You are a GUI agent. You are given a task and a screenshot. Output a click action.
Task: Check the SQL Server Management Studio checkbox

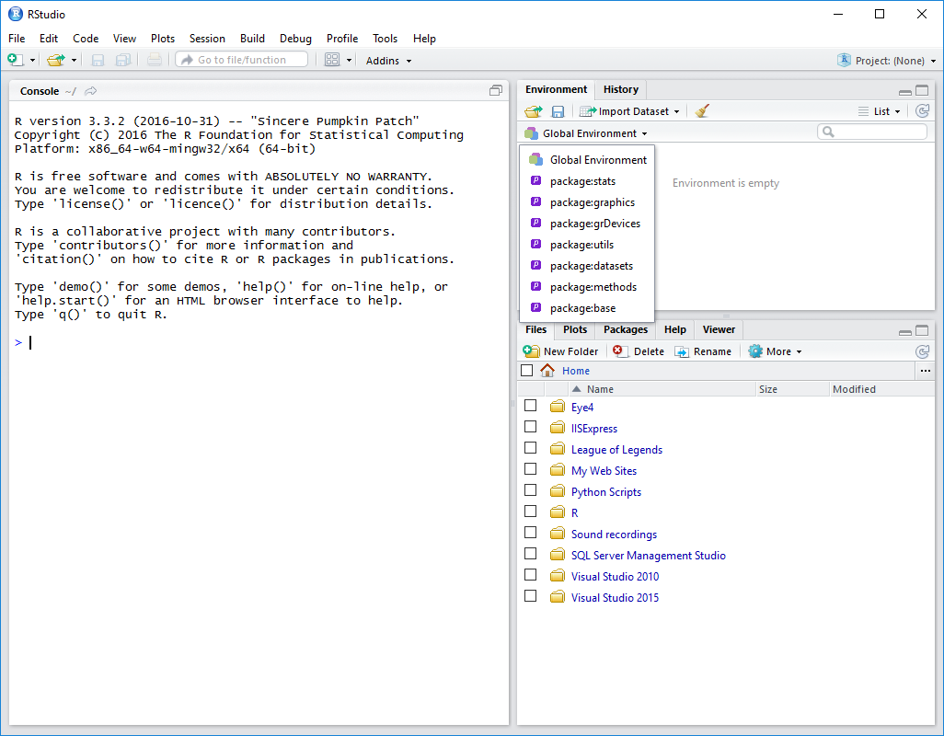[x=530, y=554]
